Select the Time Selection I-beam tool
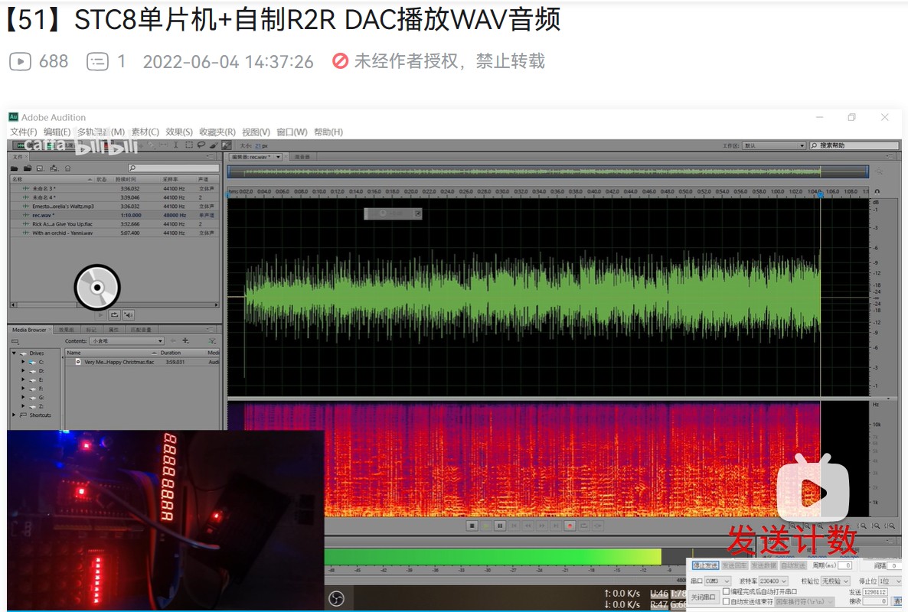Screen dimensions: 908x612 (176, 145)
